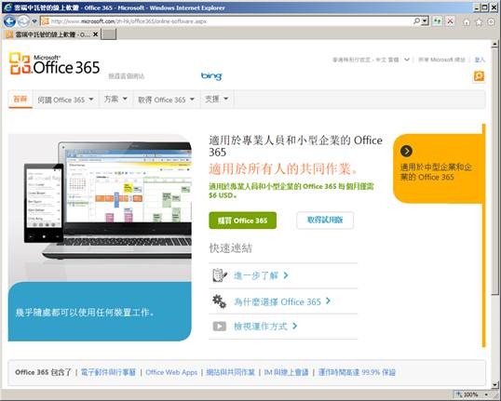Click the Home icon in browser toolbar

tap(467, 22)
